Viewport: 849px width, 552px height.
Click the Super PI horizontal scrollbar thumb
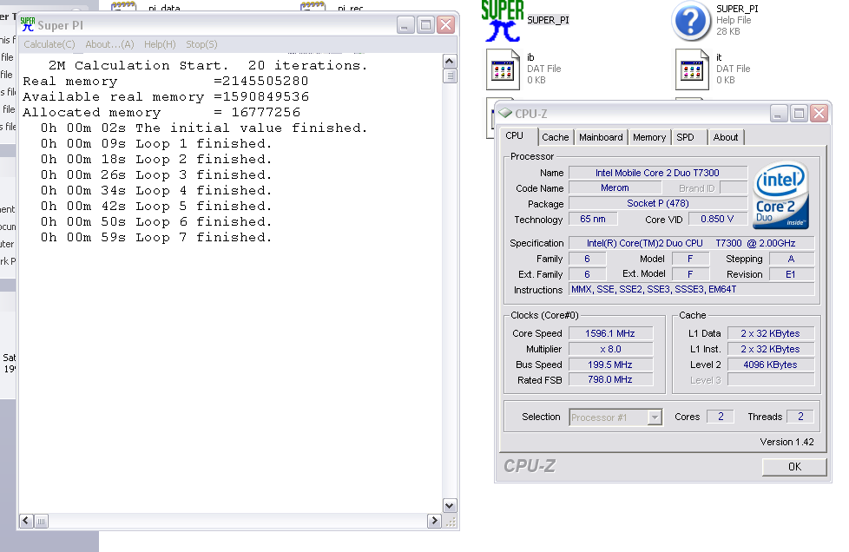tap(41, 521)
